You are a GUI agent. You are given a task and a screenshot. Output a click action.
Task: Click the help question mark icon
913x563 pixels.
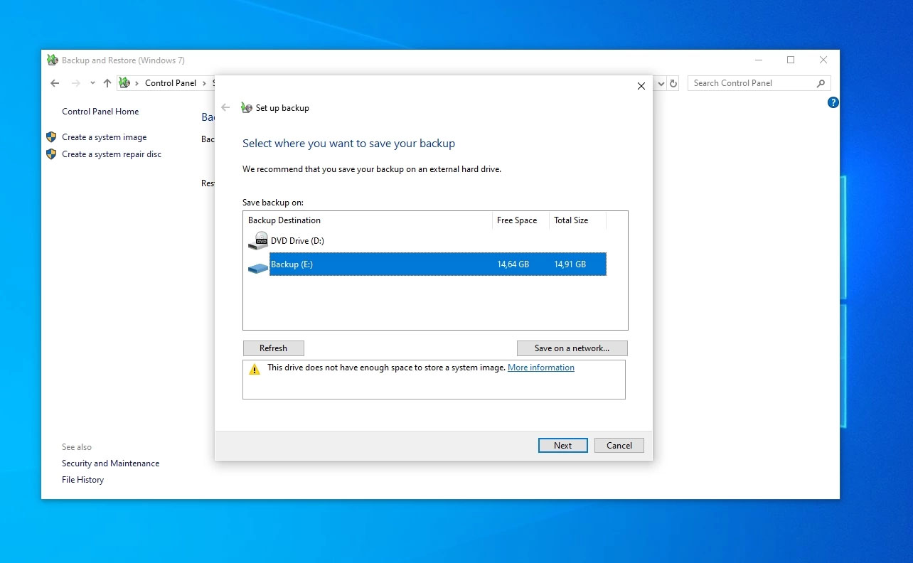(x=833, y=102)
